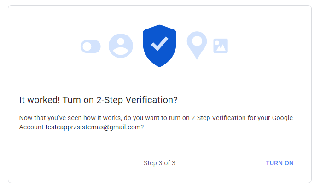The height and width of the screenshot is (185, 320).
Task: Click the '2-Step Verification?' words in the heading
Action: pyautogui.click(x=137, y=100)
